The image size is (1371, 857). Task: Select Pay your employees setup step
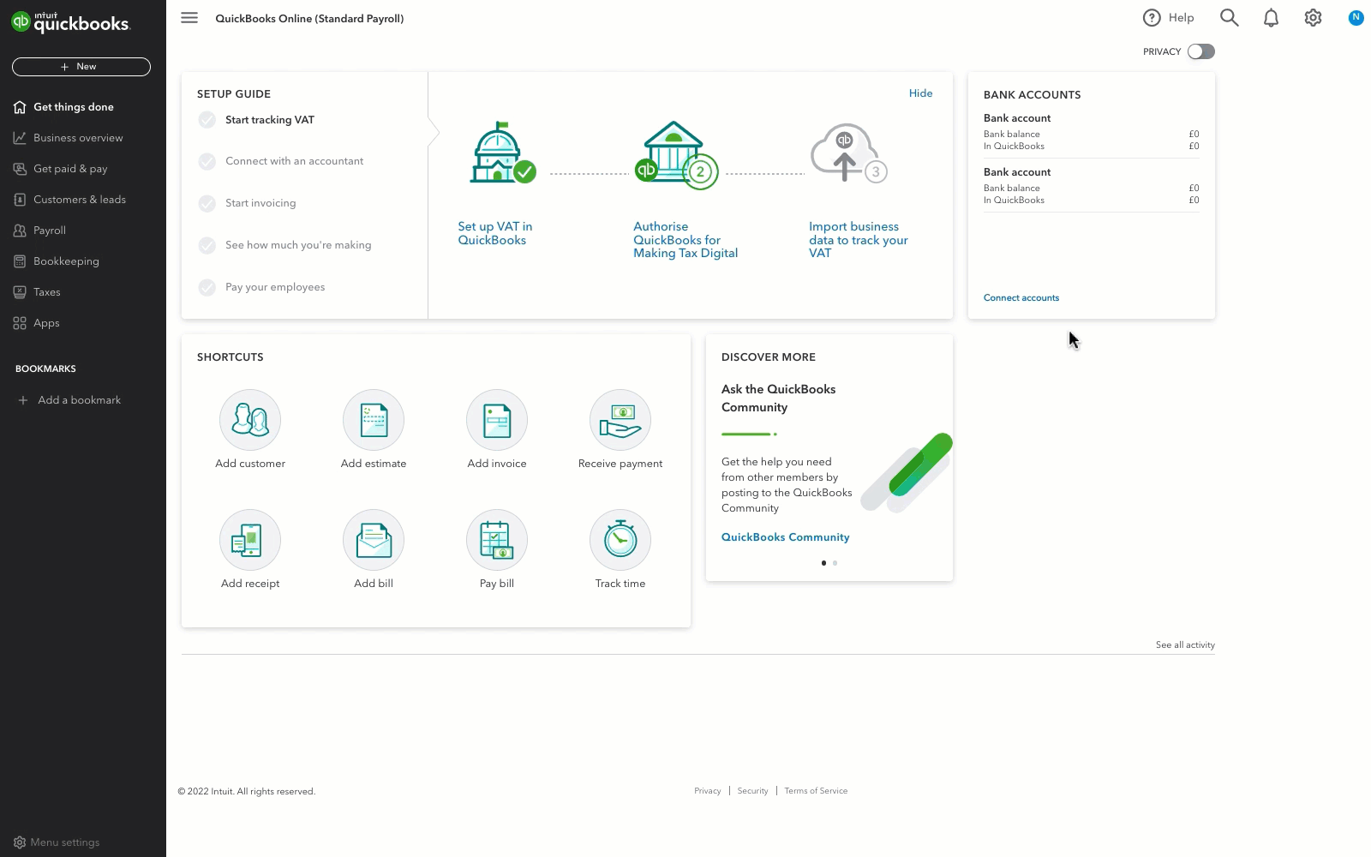coord(275,287)
